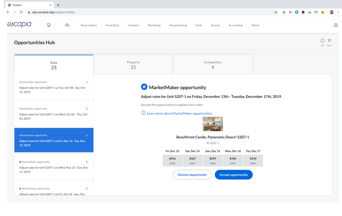The width and height of the screenshot is (342, 216).
Task: Select opportunity for Wed, Nov 13 - Sun, Nov 17
Action: pos(54,167)
